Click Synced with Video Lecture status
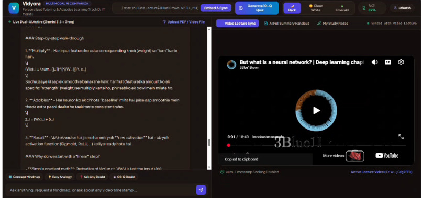The height and width of the screenshot is (198, 422). pos(392,24)
